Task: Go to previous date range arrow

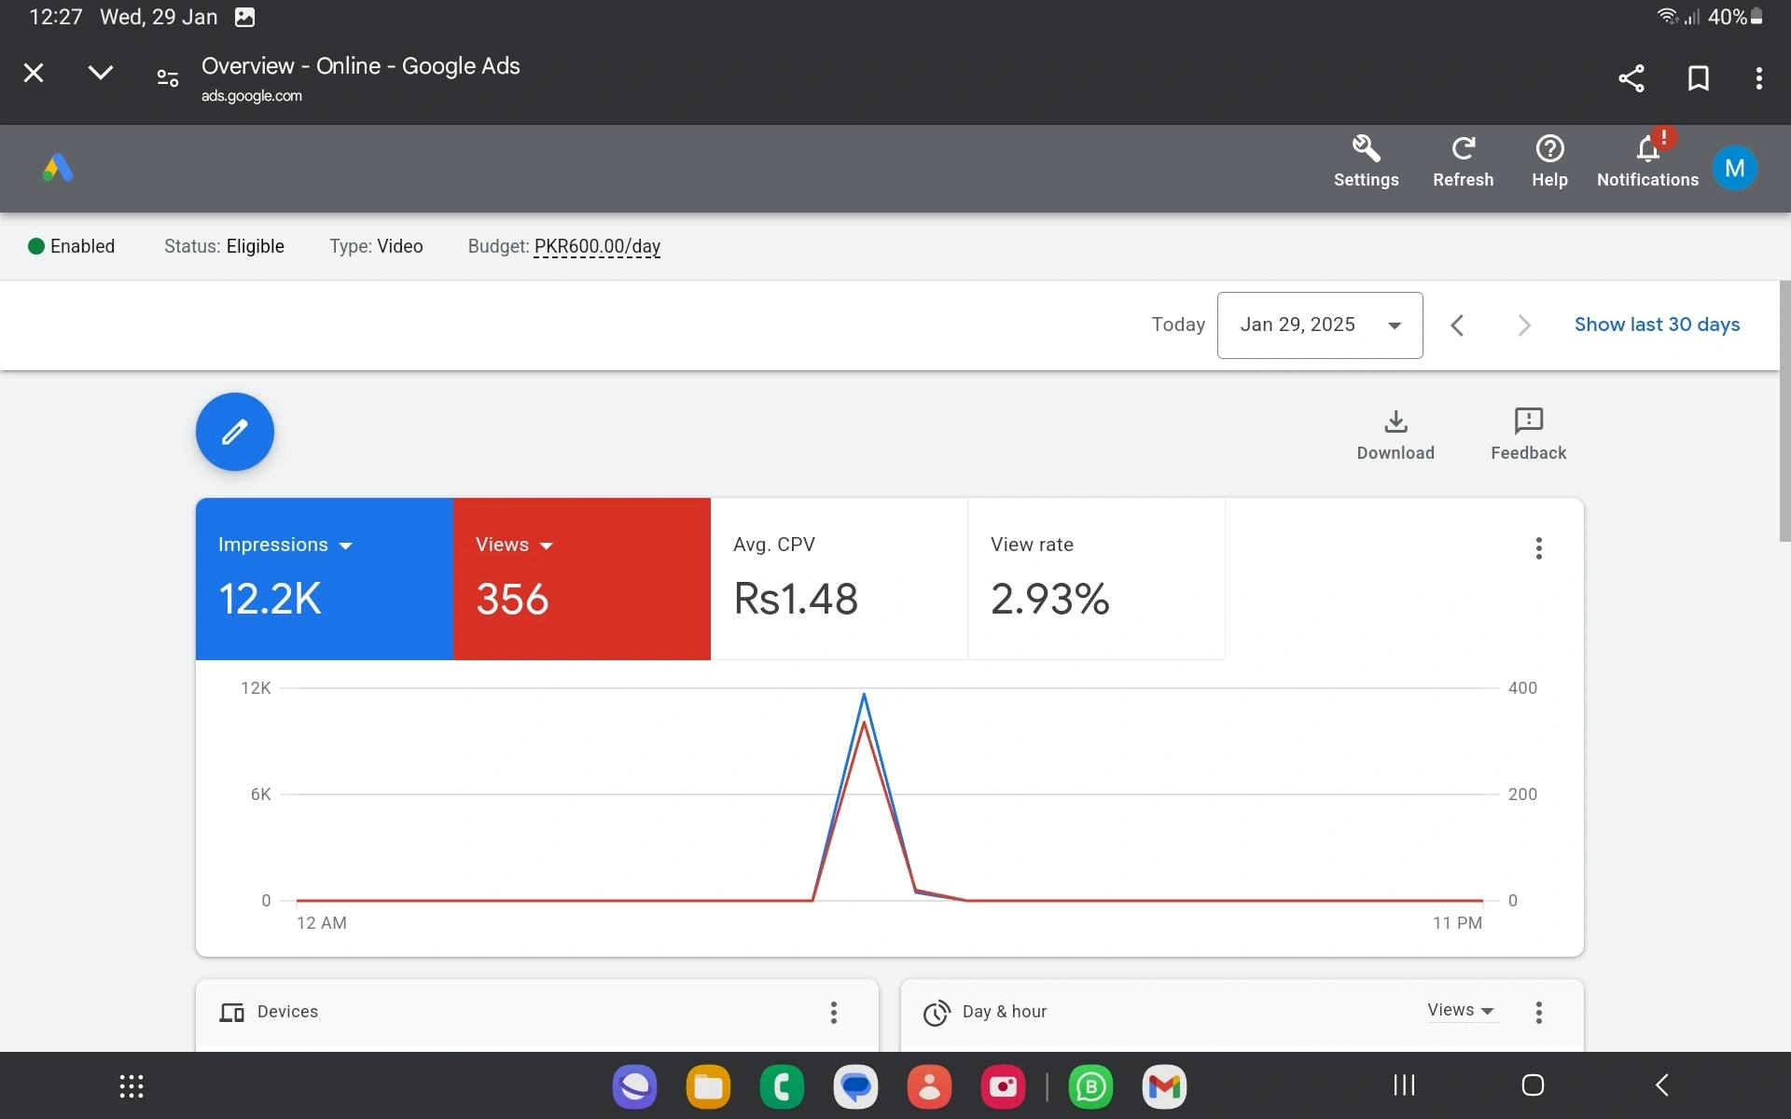Action: pos(1457,325)
